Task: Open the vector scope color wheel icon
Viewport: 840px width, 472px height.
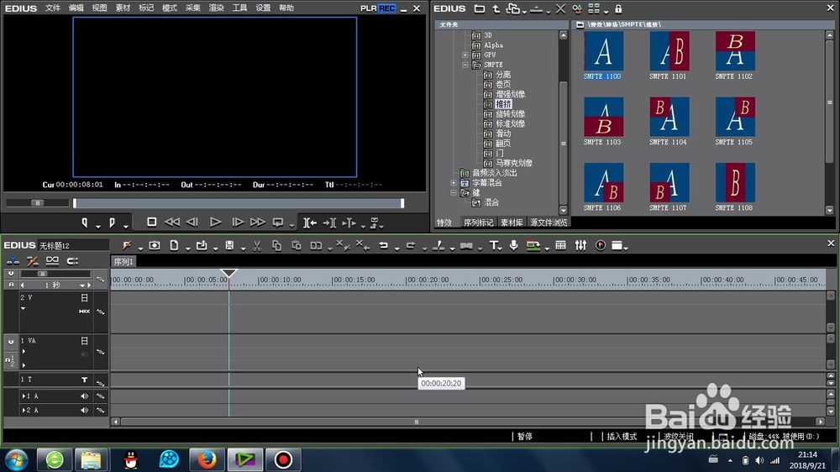Action: tap(601, 245)
